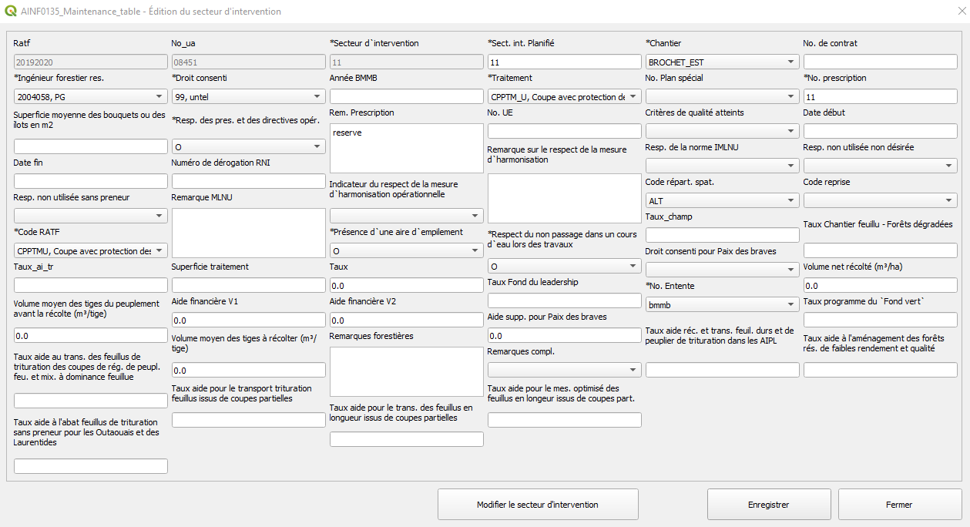Save the form with Enregistrer
Screen dimensions: 970x527
coord(769,505)
